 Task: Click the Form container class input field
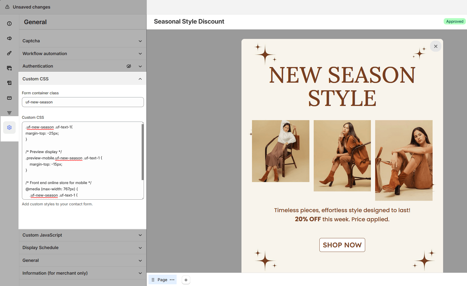(x=83, y=102)
